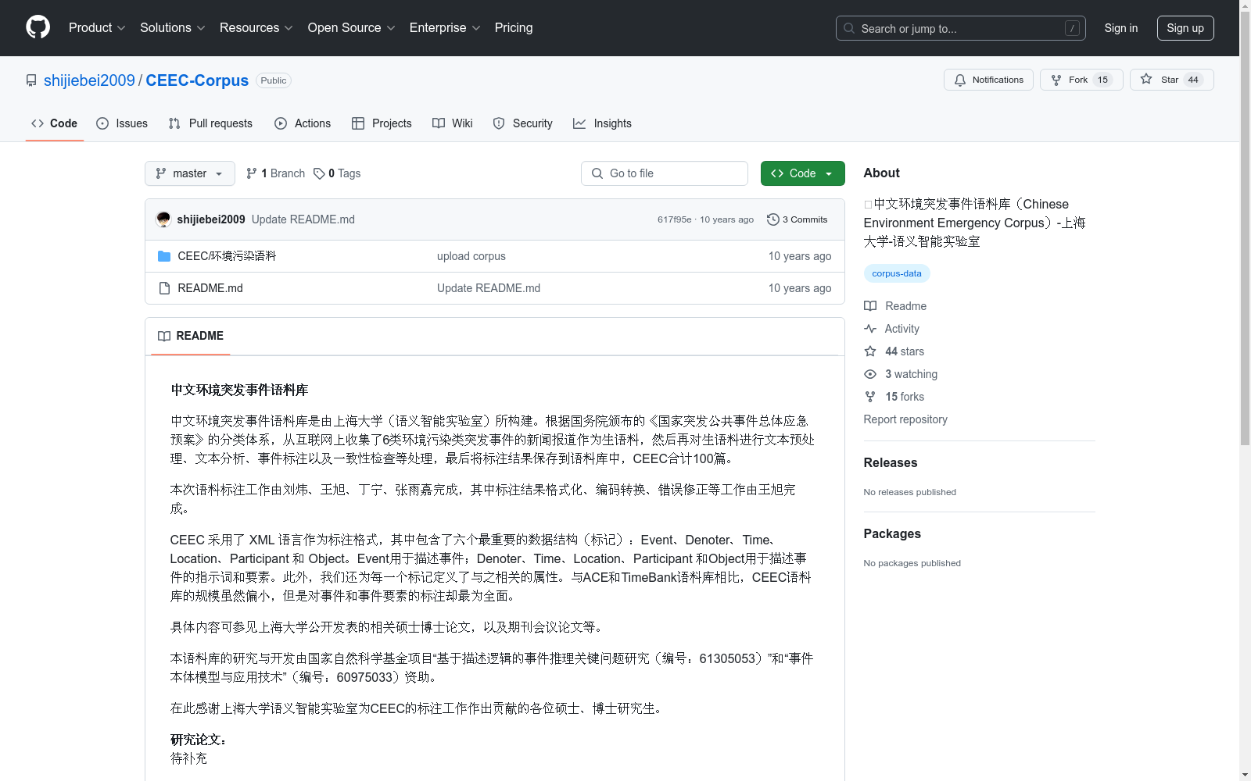Click the corpus-data topic tag
The image size is (1251, 781).
click(x=897, y=273)
